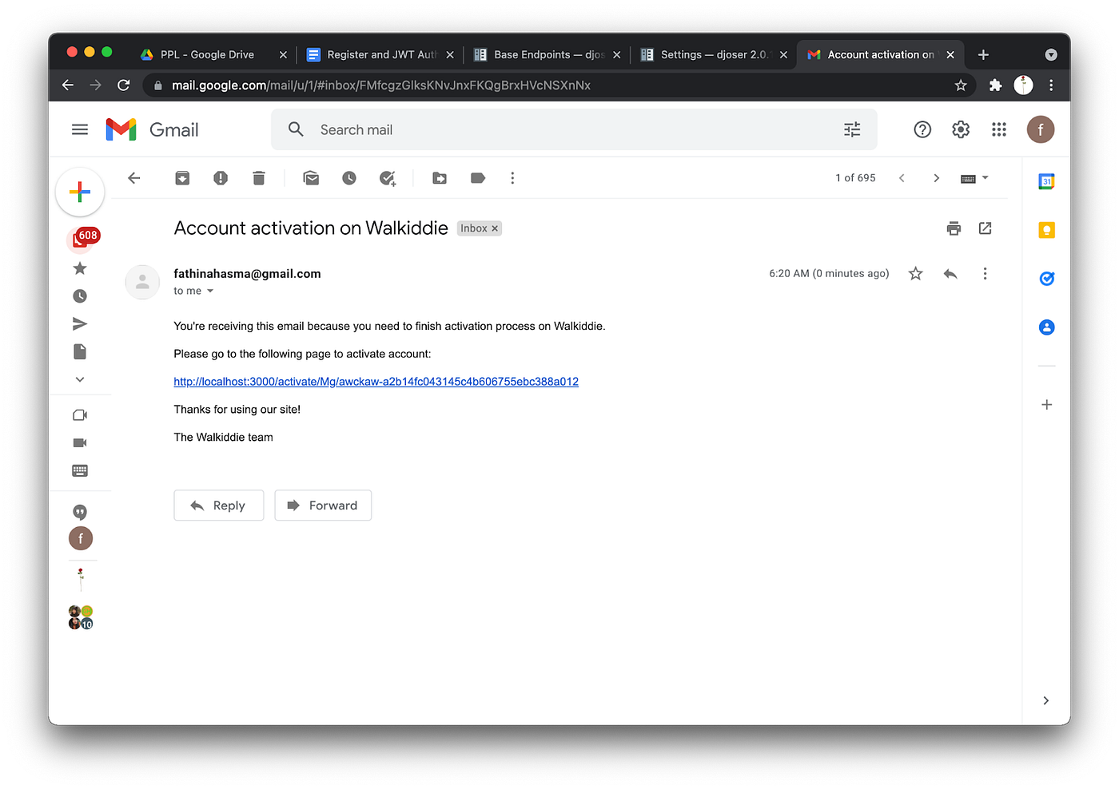Archive the Account activation email
This screenshot has width=1119, height=789.
coord(182,177)
